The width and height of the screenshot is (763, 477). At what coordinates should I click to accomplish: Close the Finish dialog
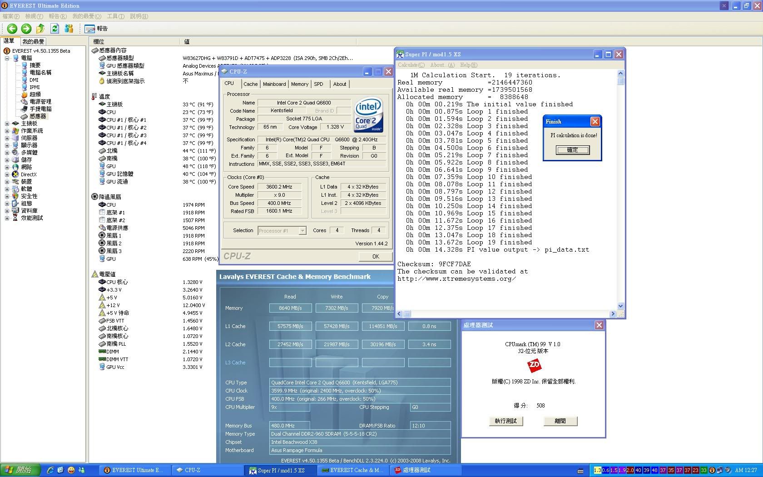[x=595, y=122]
